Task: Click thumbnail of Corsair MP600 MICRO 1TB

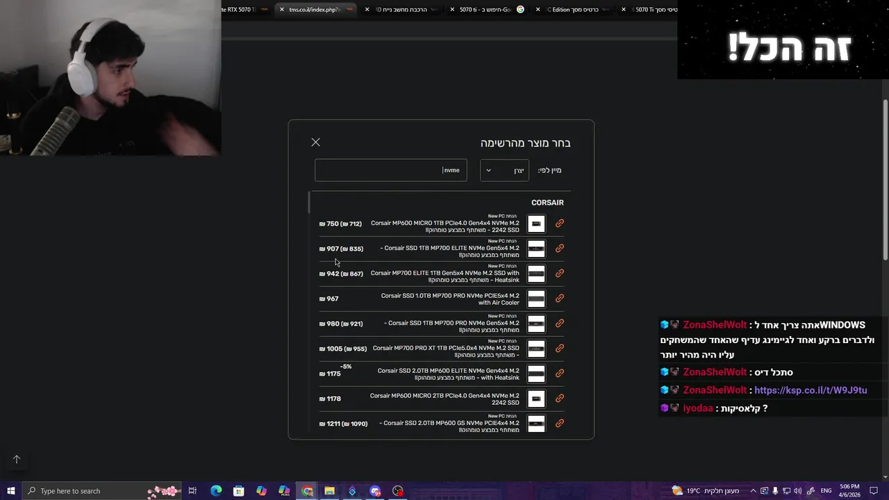Action: tap(536, 224)
